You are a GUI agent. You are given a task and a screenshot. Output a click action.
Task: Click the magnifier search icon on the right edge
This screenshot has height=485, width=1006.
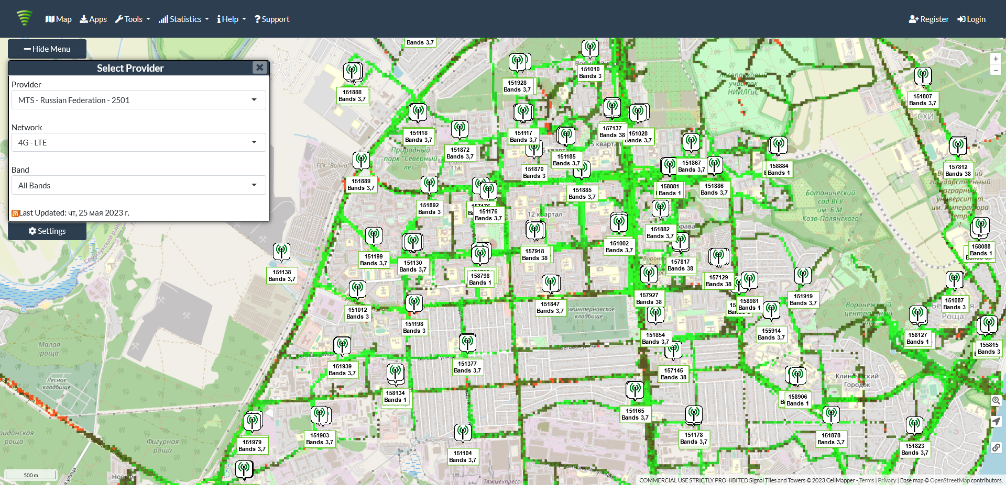[x=997, y=400]
